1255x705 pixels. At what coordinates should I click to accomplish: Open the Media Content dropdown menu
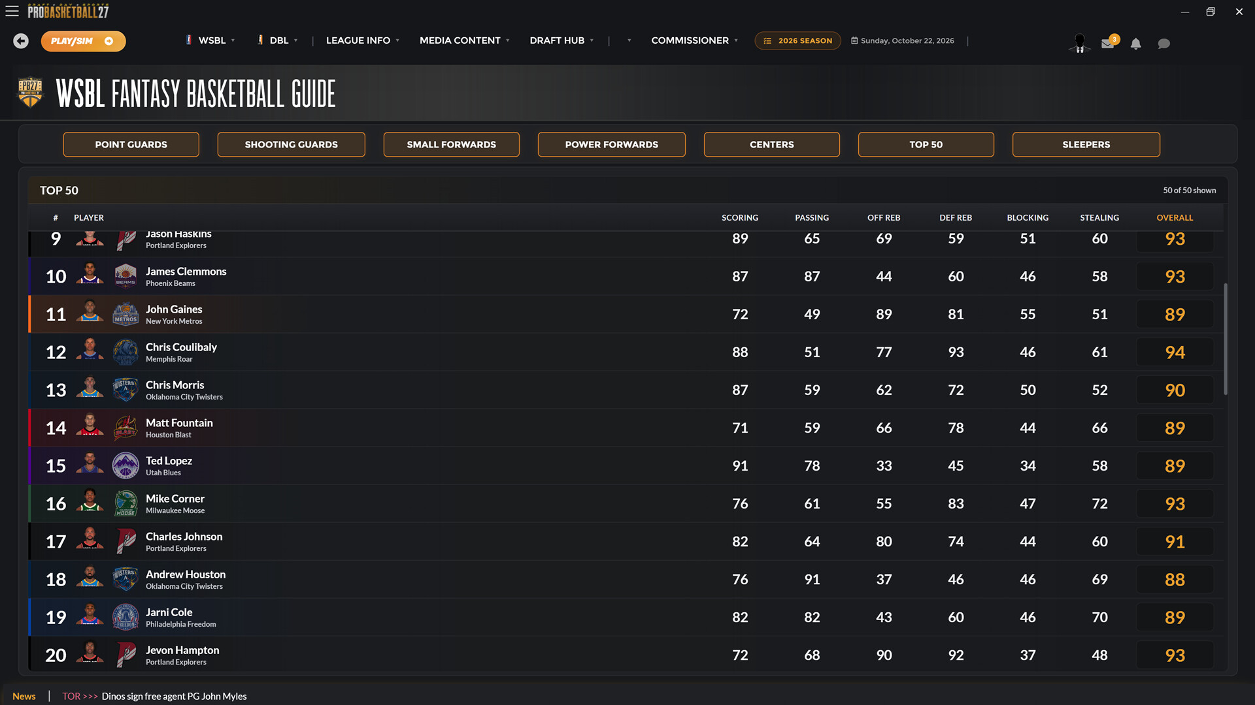(465, 40)
